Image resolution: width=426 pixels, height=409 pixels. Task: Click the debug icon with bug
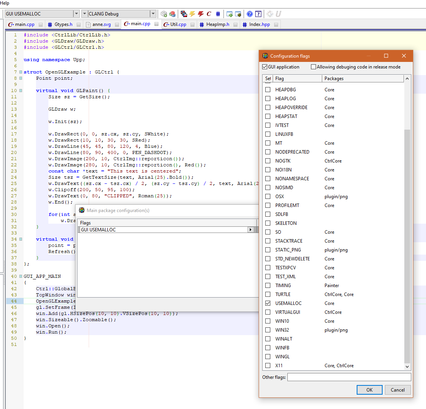pos(238,14)
